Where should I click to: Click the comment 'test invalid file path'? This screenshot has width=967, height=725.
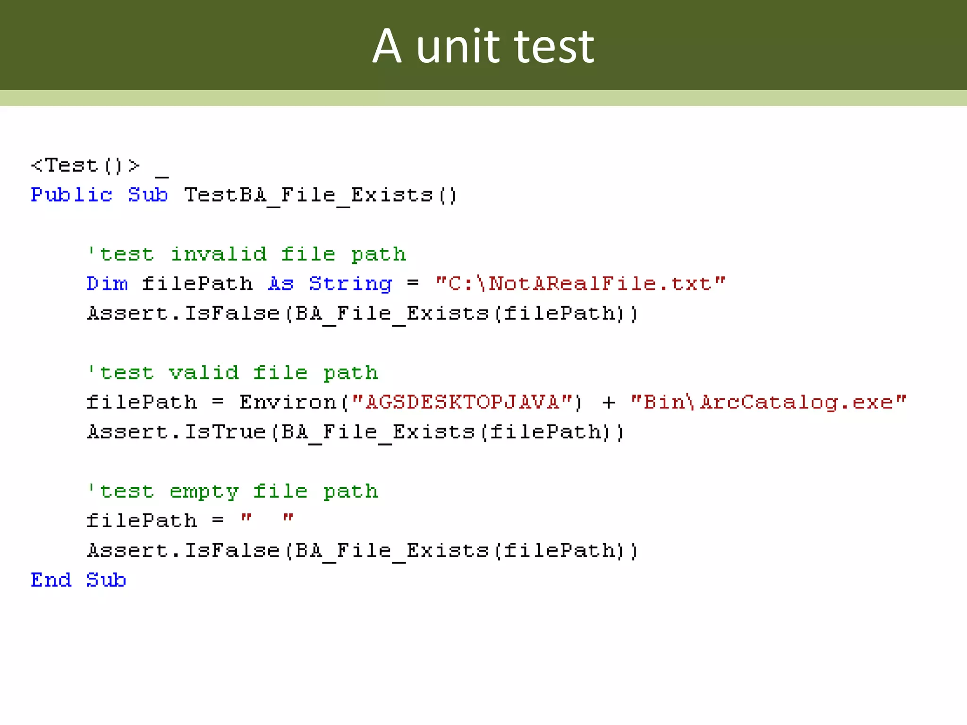[246, 255]
